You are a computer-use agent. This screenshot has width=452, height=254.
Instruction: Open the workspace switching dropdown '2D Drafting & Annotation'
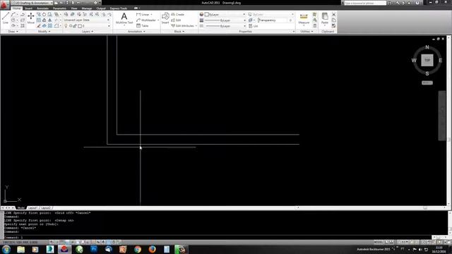(32, 3)
